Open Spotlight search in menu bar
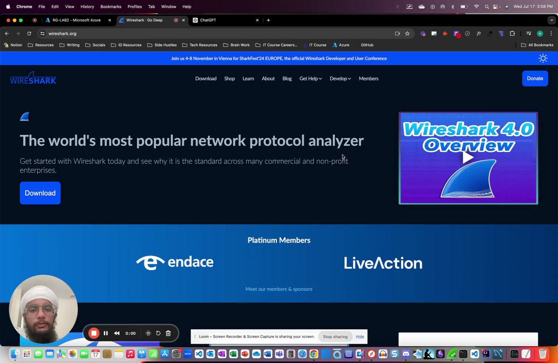The image size is (558, 363). [x=487, y=7]
